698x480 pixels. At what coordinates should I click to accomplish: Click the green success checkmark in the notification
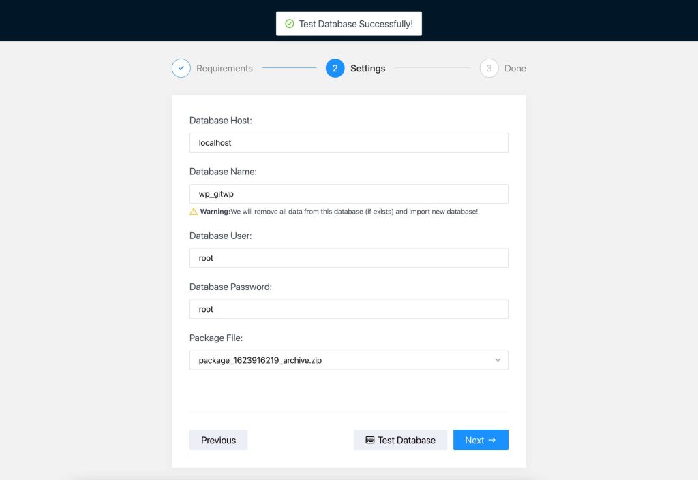[290, 24]
